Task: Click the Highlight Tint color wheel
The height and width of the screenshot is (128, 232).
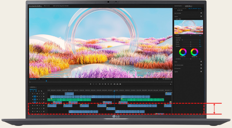Action: (194, 52)
